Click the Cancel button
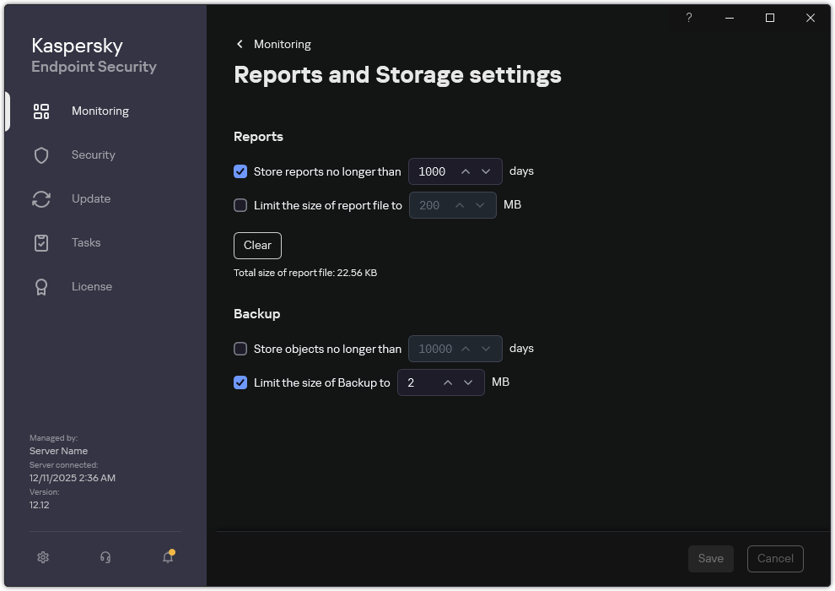 tap(774, 558)
